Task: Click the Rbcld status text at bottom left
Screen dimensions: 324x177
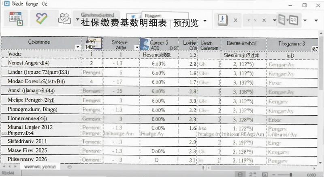Action: coord(8,173)
